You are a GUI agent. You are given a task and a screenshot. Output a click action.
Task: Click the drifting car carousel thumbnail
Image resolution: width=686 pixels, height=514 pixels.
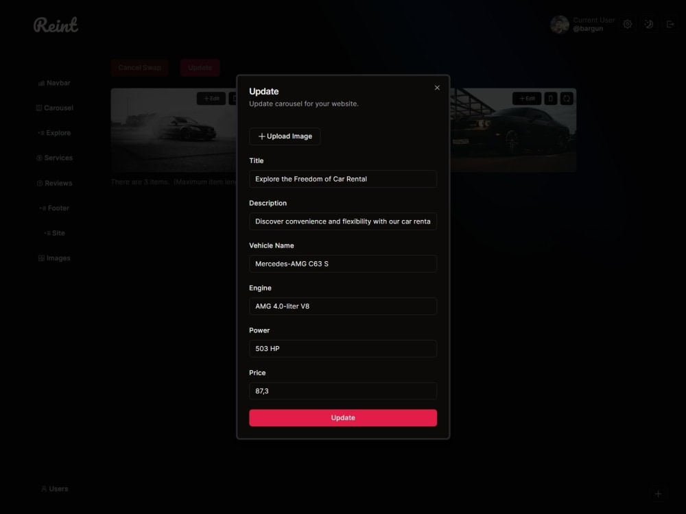[174, 130]
